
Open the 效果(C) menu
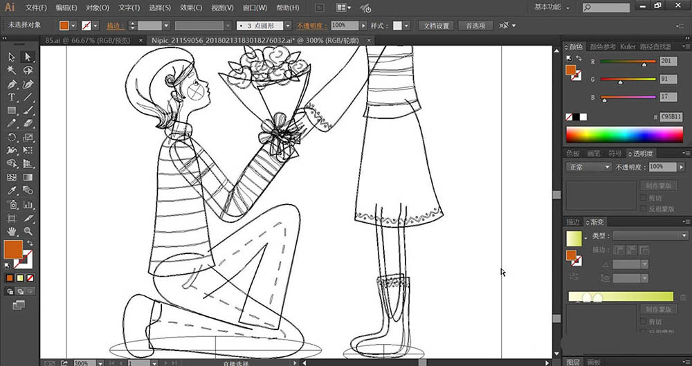point(191,8)
